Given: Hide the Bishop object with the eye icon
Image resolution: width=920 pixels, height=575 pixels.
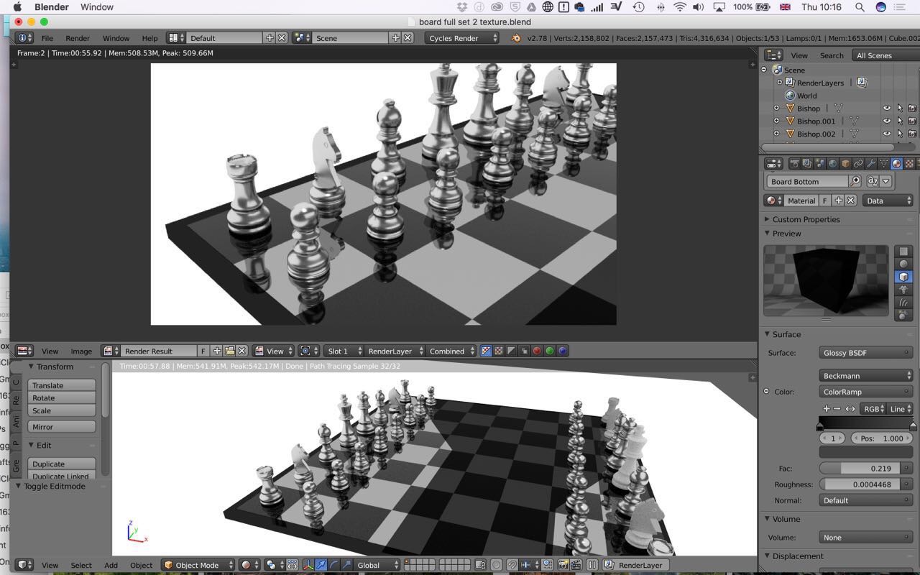Looking at the screenshot, I should tap(886, 109).
